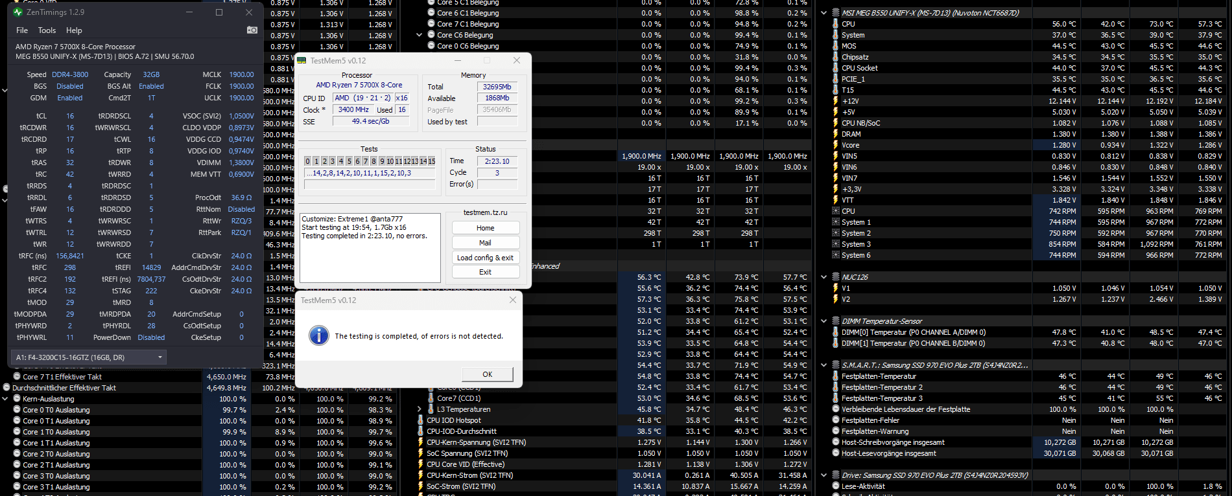
Task: Select the PCIE_1 thermometer icon
Action: coord(836,79)
